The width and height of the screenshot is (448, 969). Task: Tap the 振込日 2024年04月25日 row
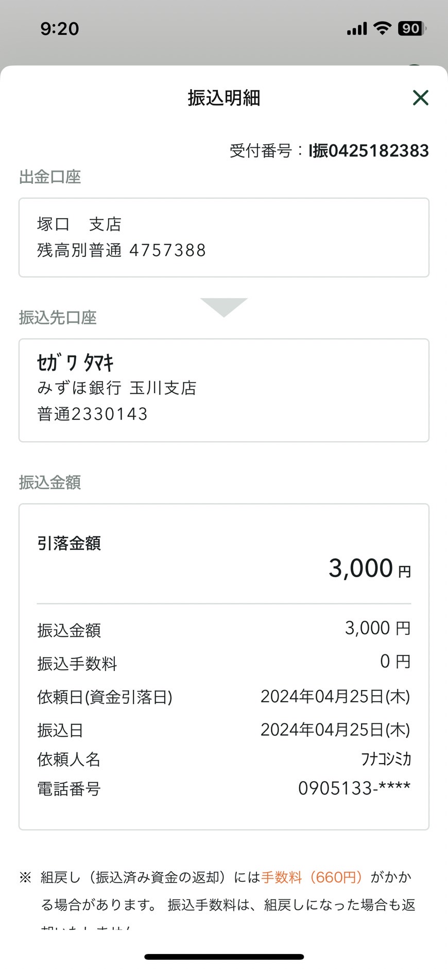(224, 730)
